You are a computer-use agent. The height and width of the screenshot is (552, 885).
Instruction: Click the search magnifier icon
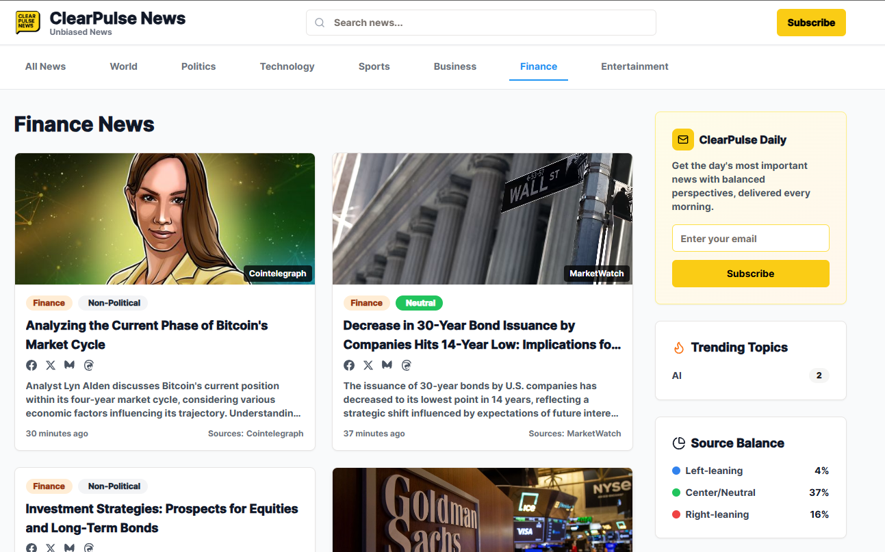320,23
